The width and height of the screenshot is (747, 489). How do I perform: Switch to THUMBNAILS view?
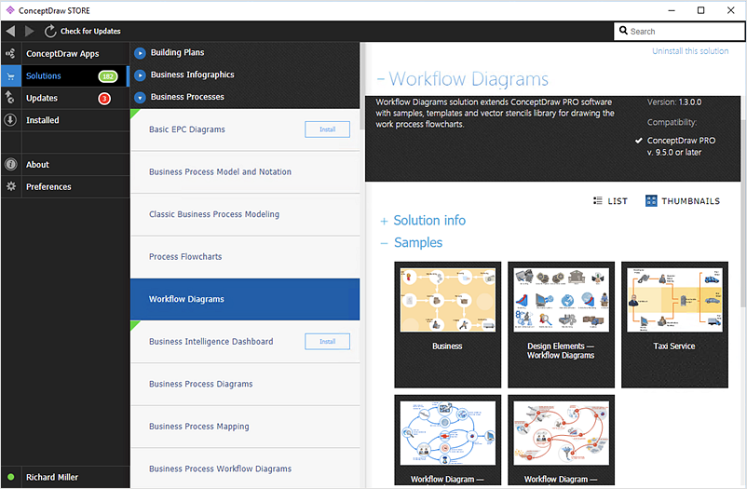pos(683,200)
